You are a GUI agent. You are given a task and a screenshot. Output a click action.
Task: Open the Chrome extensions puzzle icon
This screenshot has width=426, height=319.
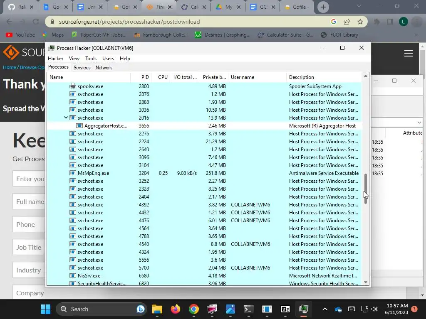coord(377,22)
